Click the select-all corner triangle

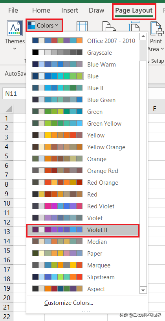click(x=9, y=109)
